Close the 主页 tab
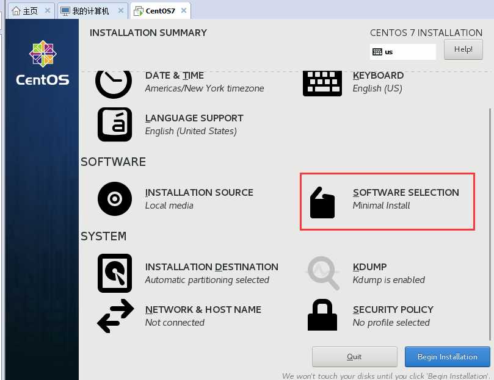The width and height of the screenshot is (494, 380). coord(48,11)
